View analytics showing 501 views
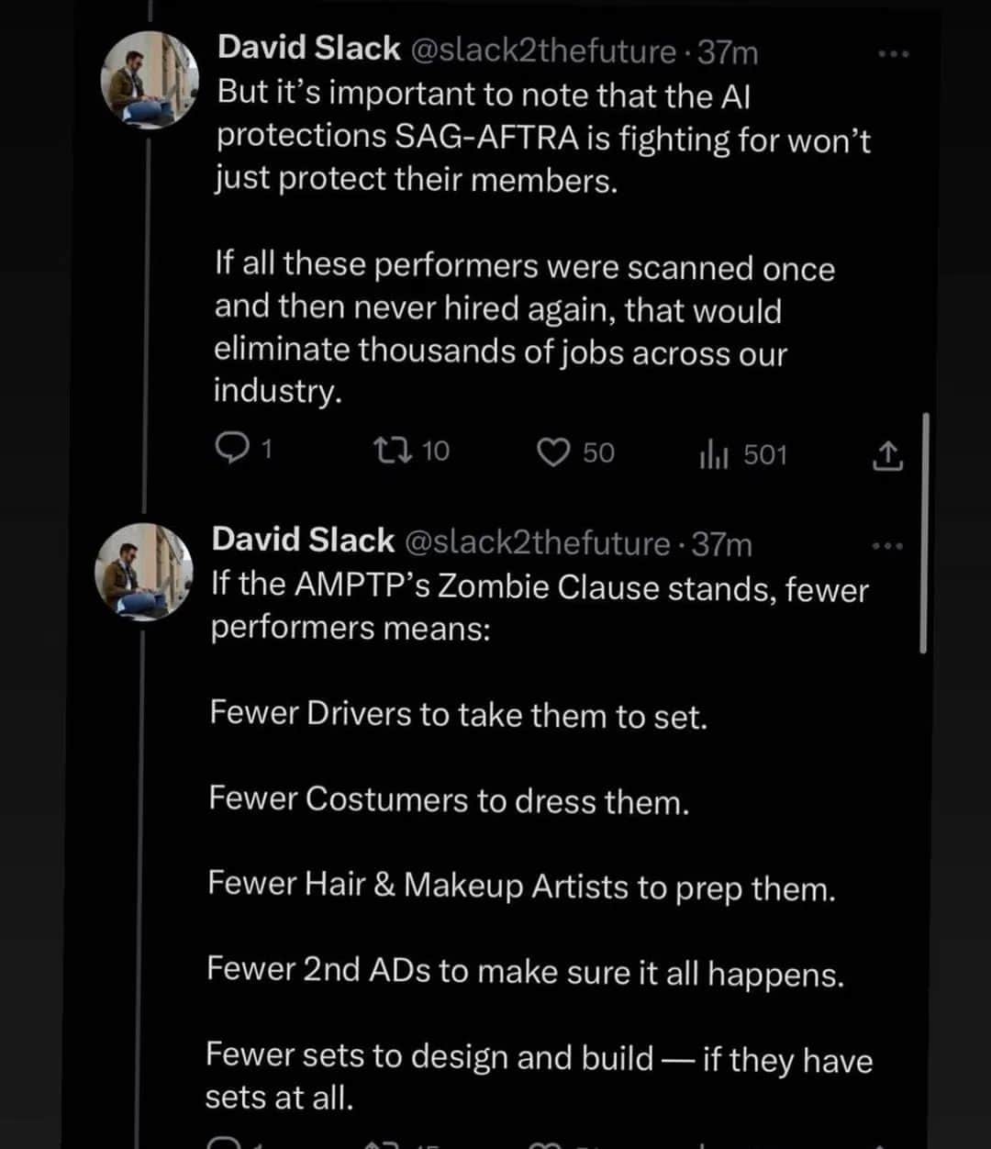This screenshot has width=991, height=1149. click(x=742, y=454)
